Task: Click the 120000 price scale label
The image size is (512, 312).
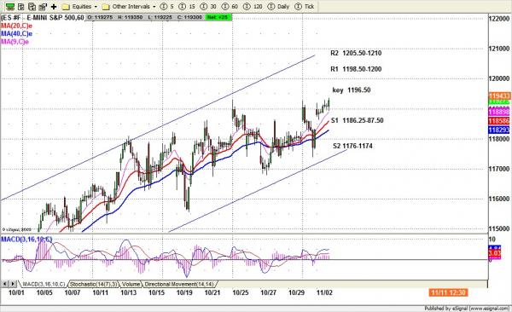Action: pyautogui.click(x=499, y=78)
